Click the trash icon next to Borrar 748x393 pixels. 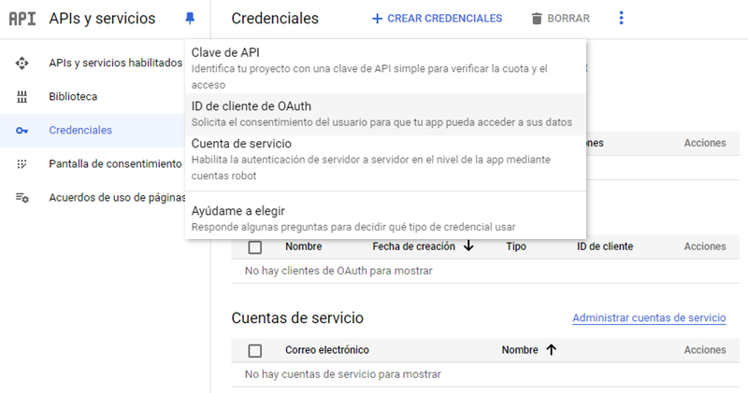coord(537,19)
